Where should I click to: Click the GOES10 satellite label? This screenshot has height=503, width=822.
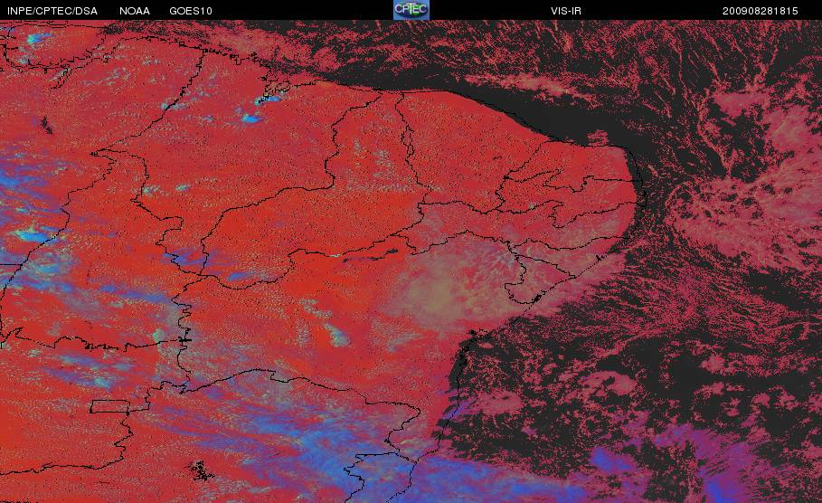(191, 11)
